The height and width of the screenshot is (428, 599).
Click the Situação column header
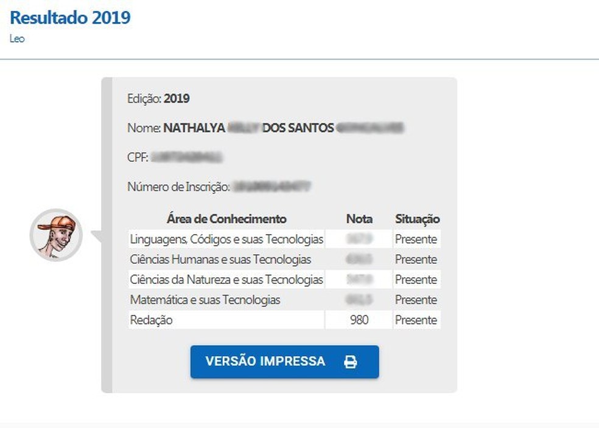click(416, 219)
